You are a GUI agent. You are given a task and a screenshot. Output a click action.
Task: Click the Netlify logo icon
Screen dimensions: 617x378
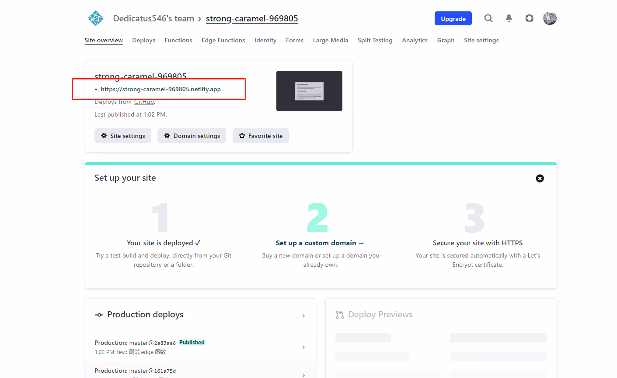pyautogui.click(x=96, y=18)
